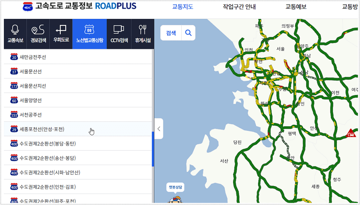
Task: Collapse the route list with the chevron
Action: tap(158, 129)
